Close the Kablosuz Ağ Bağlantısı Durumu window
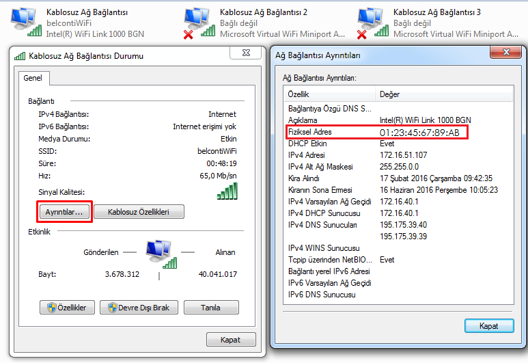 tap(246, 53)
